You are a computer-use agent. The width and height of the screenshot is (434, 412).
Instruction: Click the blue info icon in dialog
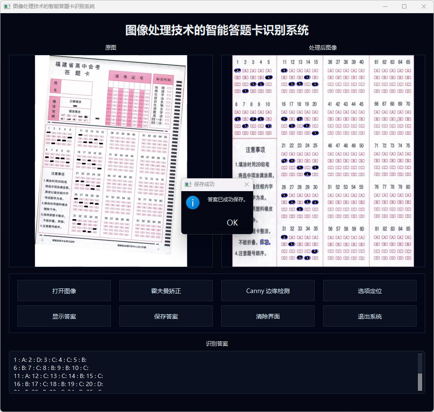tap(192, 203)
